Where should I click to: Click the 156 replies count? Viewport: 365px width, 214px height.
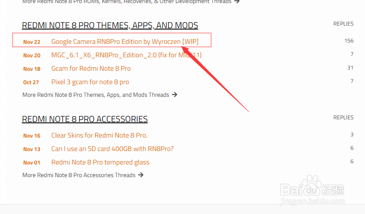(349, 41)
